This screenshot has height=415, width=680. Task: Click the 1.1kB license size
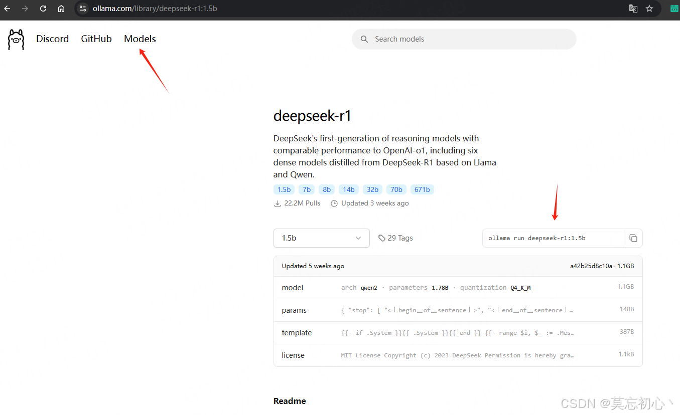pos(626,354)
